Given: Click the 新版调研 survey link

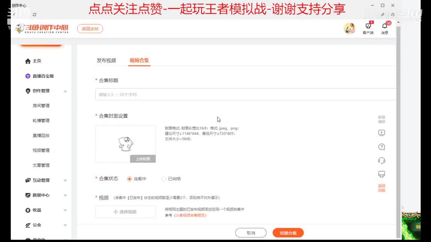Looking at the screenshot, I should coord(382,119).
